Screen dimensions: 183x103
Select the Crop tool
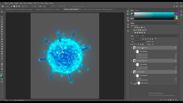[2, 22]
